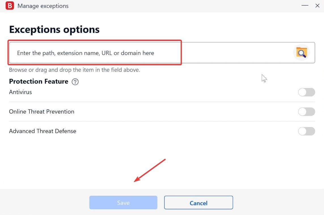
Task: Click the "Protection Feature" heading
Action: pyautogui.click(x=39, y=81)
